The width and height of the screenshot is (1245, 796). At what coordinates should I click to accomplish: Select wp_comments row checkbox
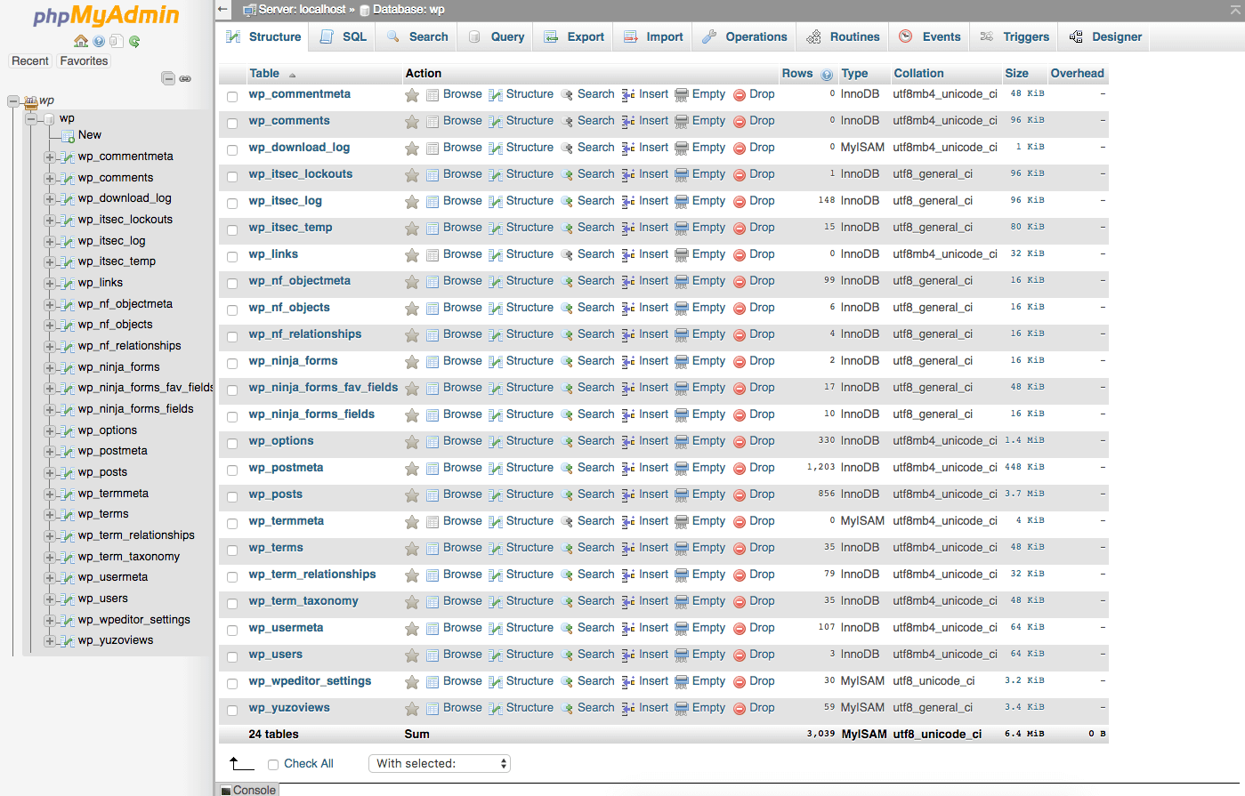click(x=232, y=123)
